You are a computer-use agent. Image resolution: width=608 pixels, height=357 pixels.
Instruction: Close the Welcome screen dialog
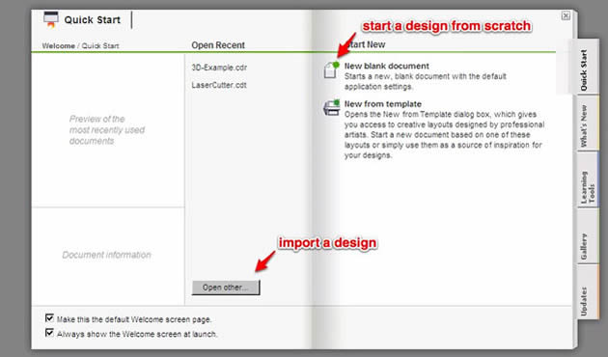click(566, 15)
